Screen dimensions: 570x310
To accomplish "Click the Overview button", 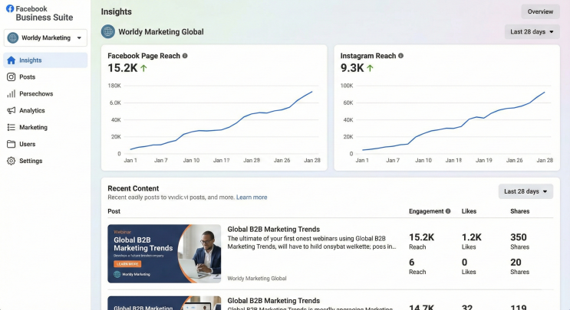I will click(x=540, y=11).
